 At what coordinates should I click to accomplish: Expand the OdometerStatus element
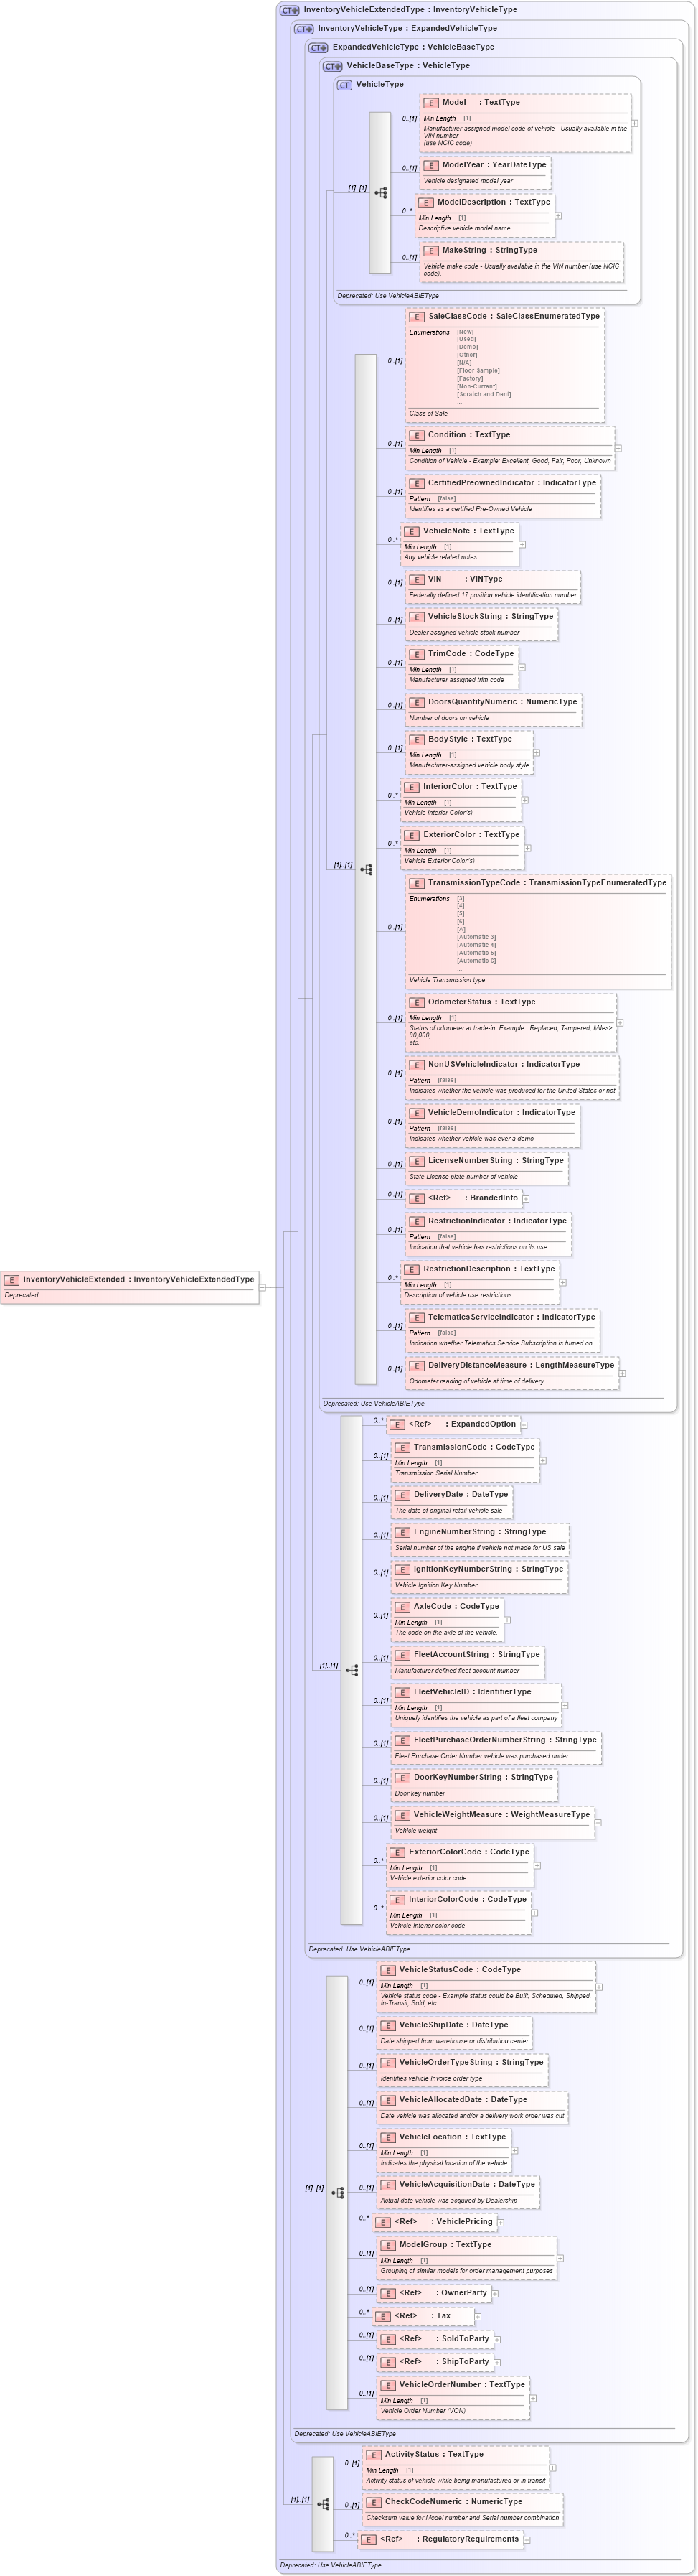click(620, 1023)
